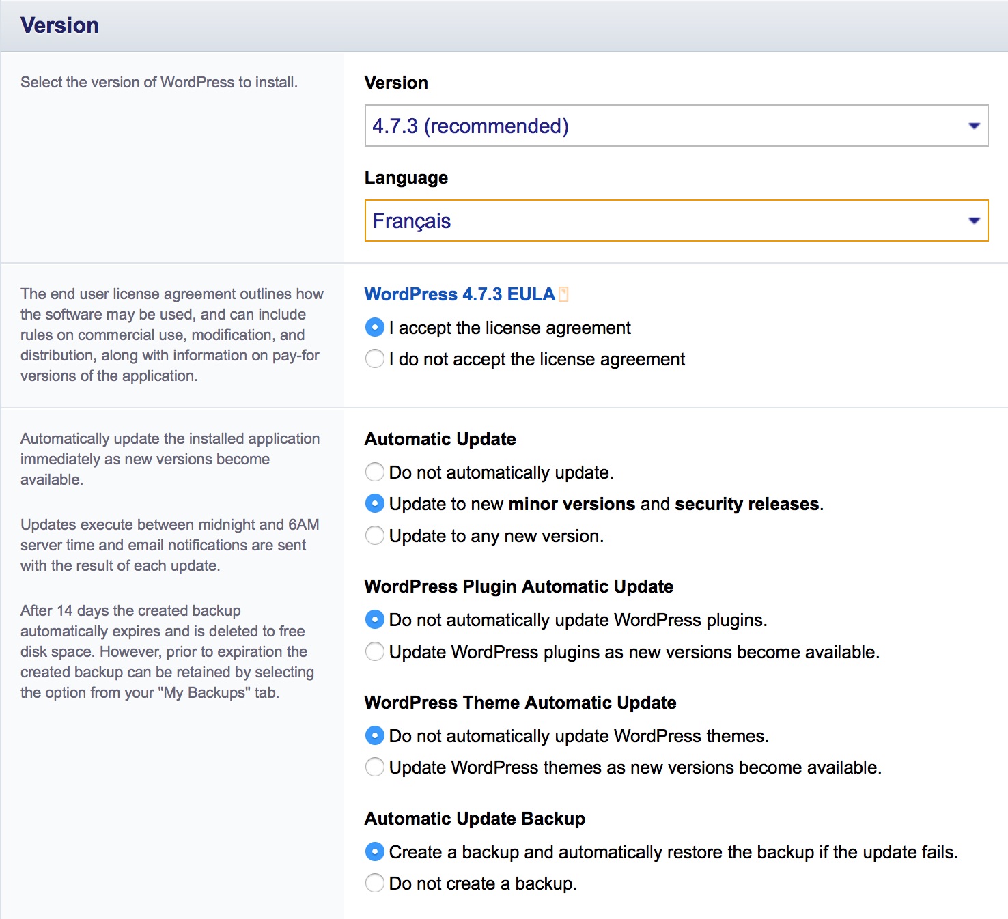The image size is (1008, 919).
Task: Click the 'Version' section header title
Action: (60, 25)
